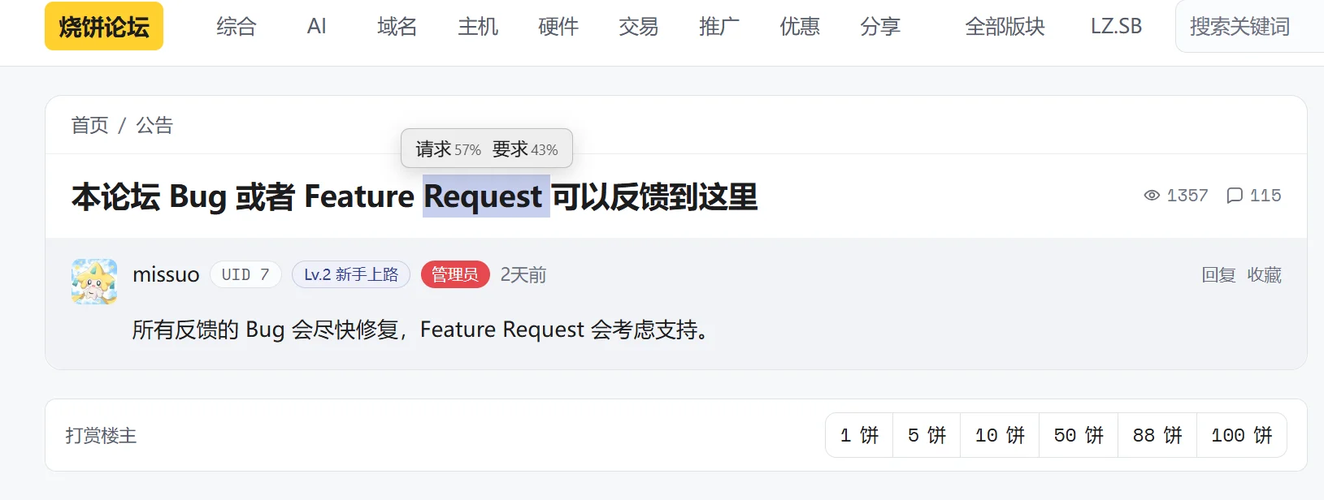1324x500 pixels.
Task: Open missuo username profile
Action: [x=166, y=275]
